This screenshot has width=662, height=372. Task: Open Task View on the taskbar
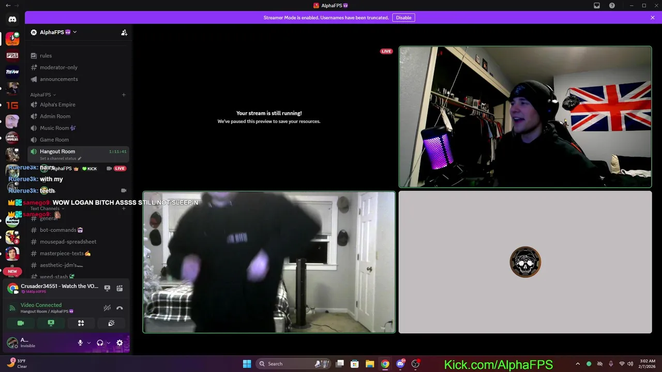(x=340, y=364)
